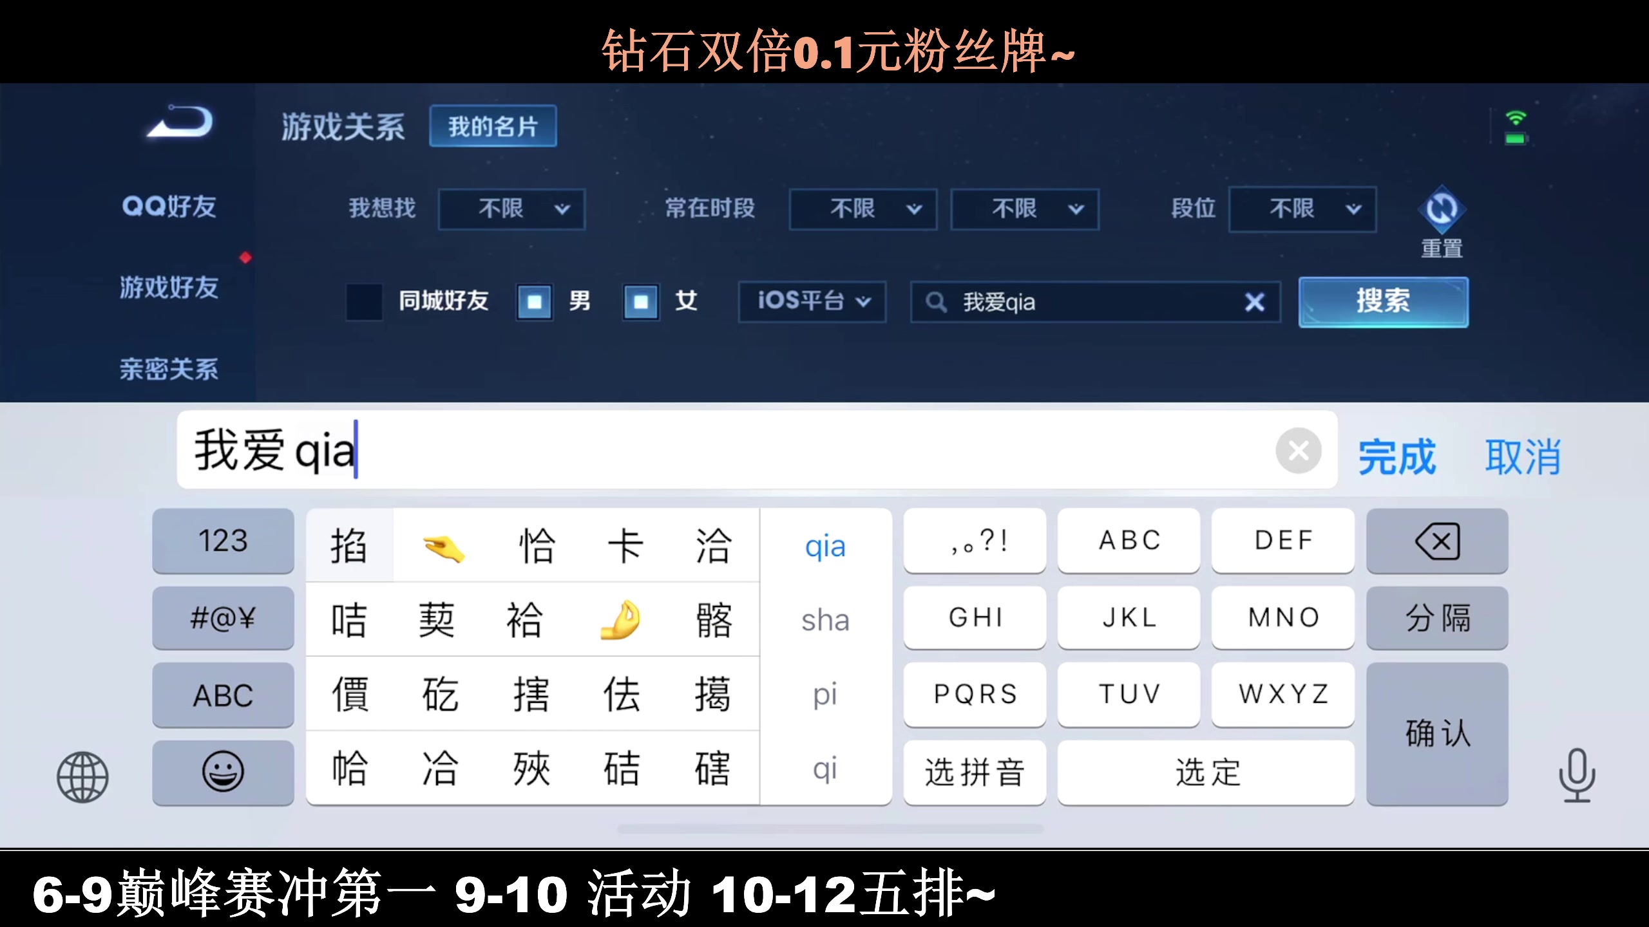Switch keyboards using the globe icon

point(84,776)
